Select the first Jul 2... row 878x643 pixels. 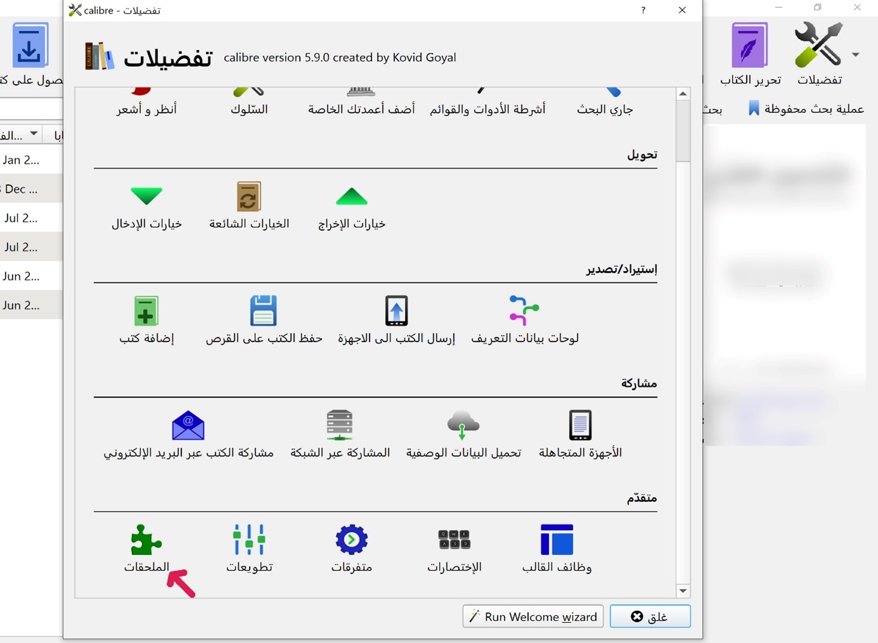[31, 218]
